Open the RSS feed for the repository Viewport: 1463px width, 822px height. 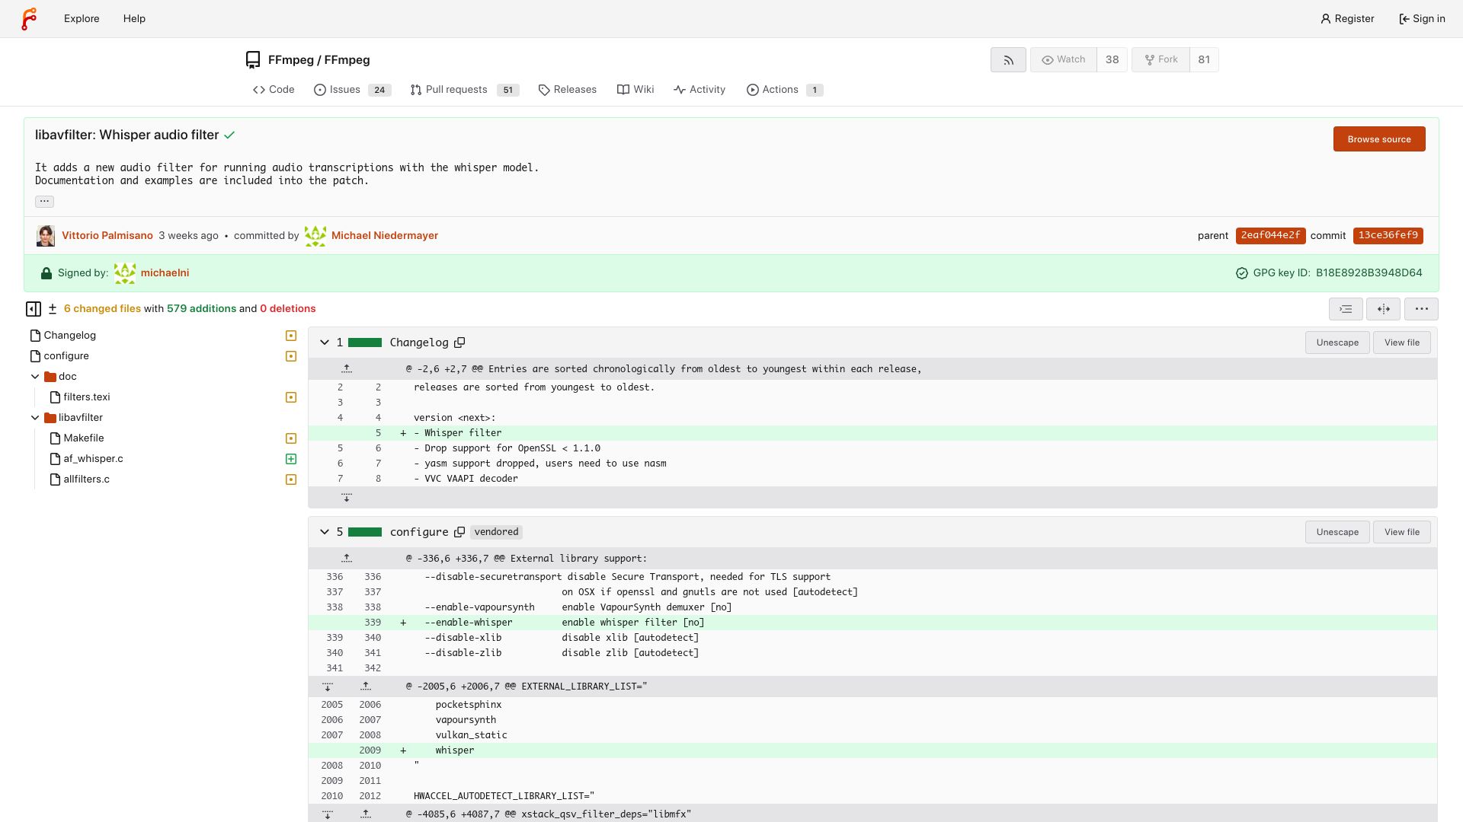1008,59
